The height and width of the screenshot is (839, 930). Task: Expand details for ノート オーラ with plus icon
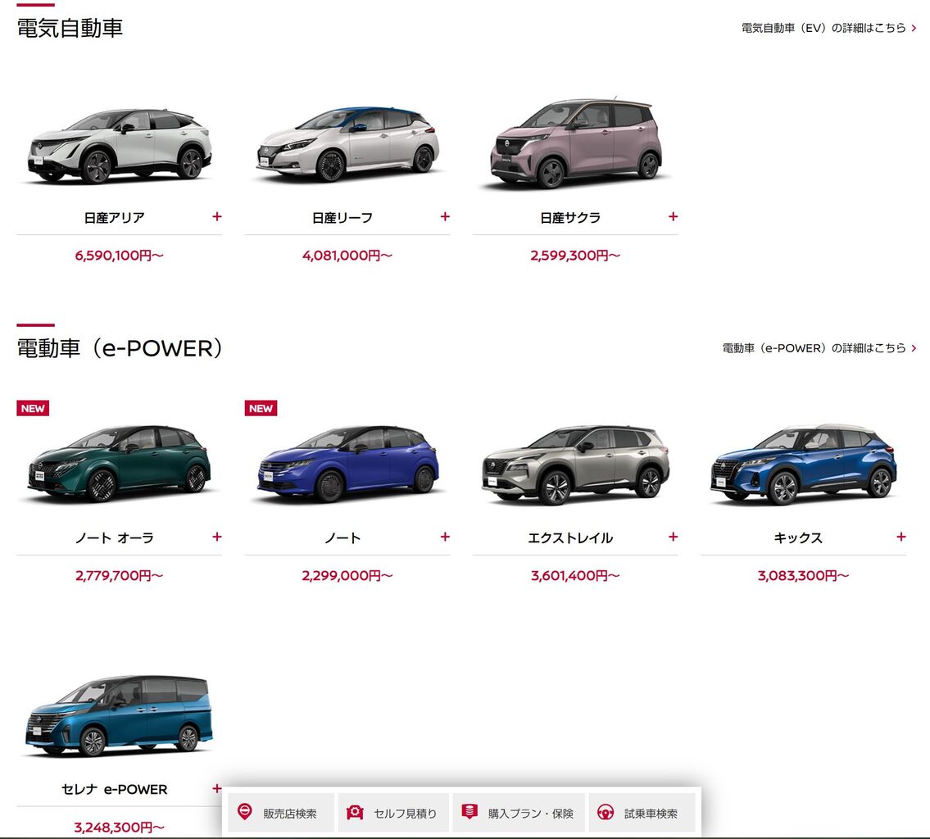[217, 537]
